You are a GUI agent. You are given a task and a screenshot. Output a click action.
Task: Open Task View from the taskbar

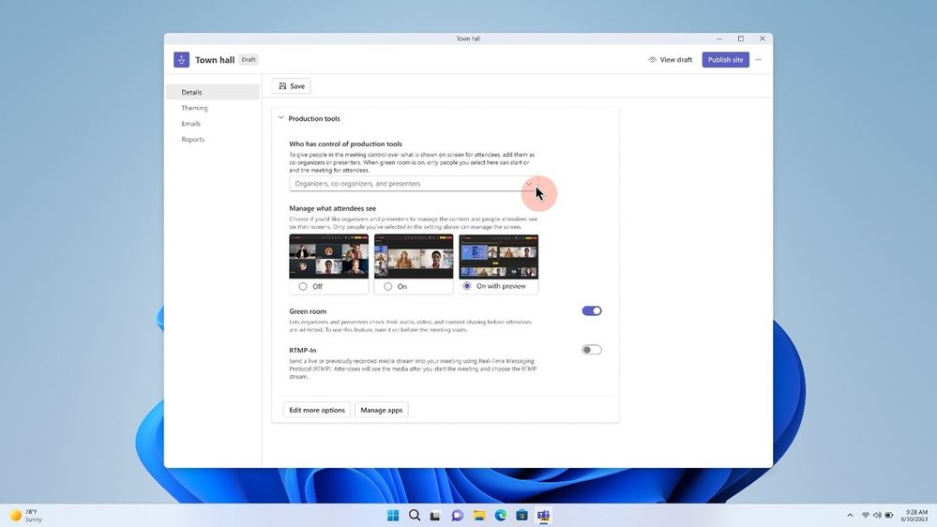435,515
